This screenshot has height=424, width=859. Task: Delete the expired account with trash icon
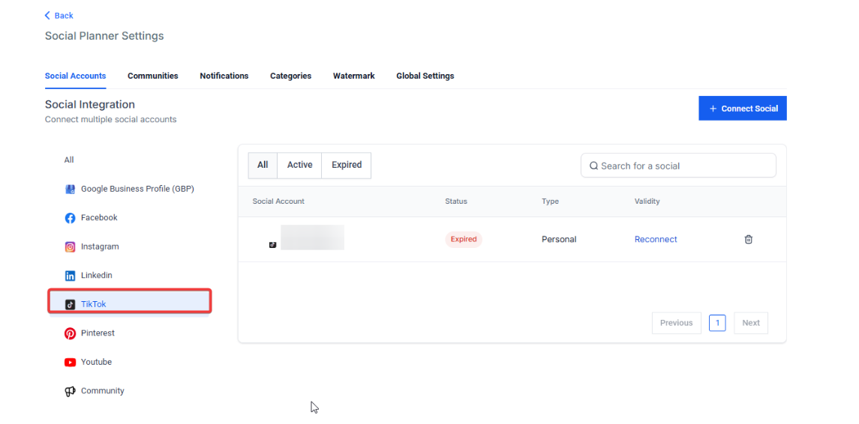[x=748, y=240]
